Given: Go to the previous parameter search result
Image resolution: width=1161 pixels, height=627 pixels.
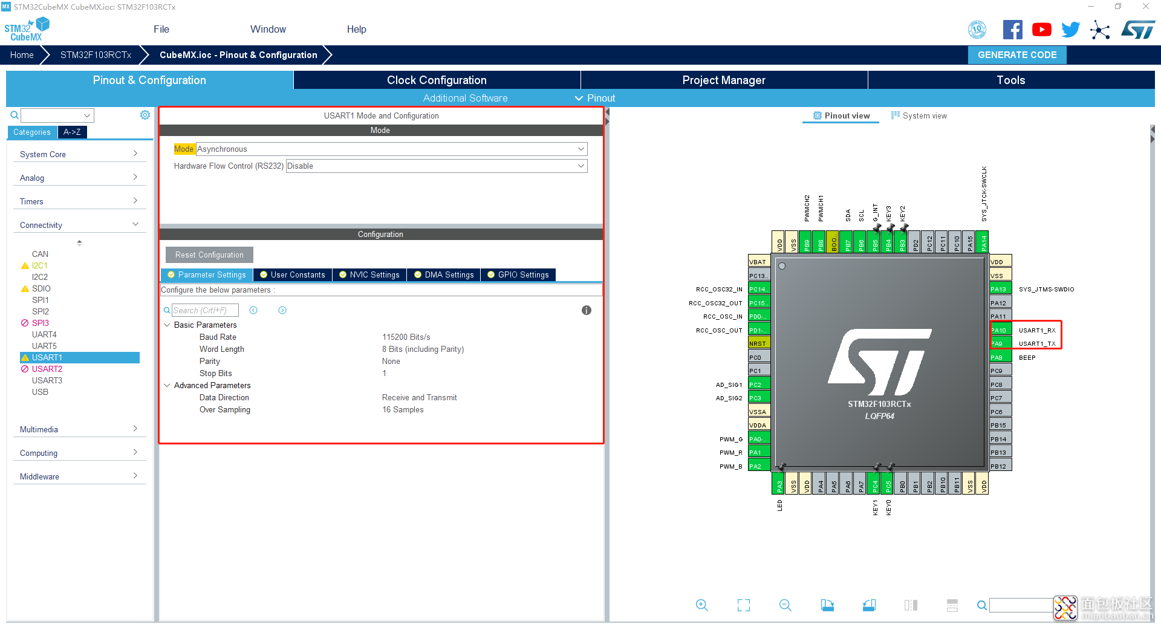Looking at the screenshot, I should click(x=253, y=310).
